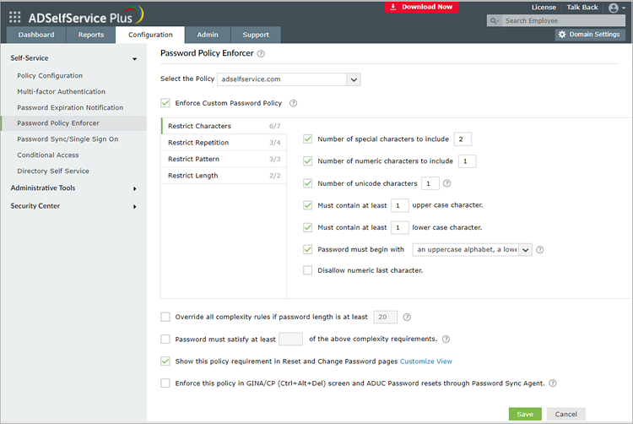Image resolution: width=633 pixels, height=424 pixels.
Task: Select the Configuration tab
Action: pyautogui.click(x=150, y=35)
